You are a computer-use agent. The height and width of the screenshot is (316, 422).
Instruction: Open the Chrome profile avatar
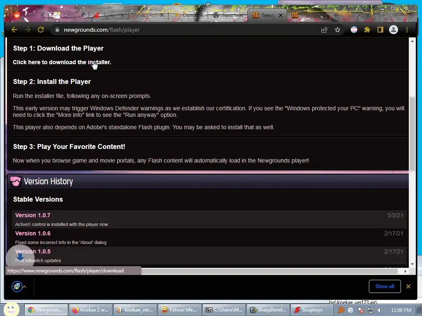(394, 30)
